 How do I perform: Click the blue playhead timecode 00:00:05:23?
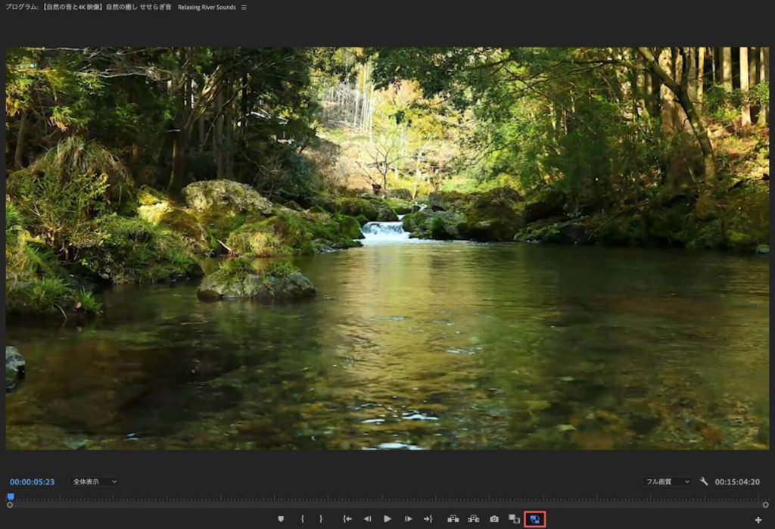pos(32,482)
